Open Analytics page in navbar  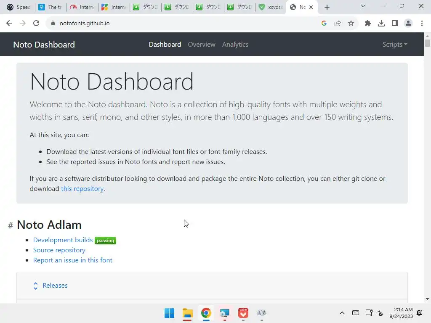click(235, 45)
